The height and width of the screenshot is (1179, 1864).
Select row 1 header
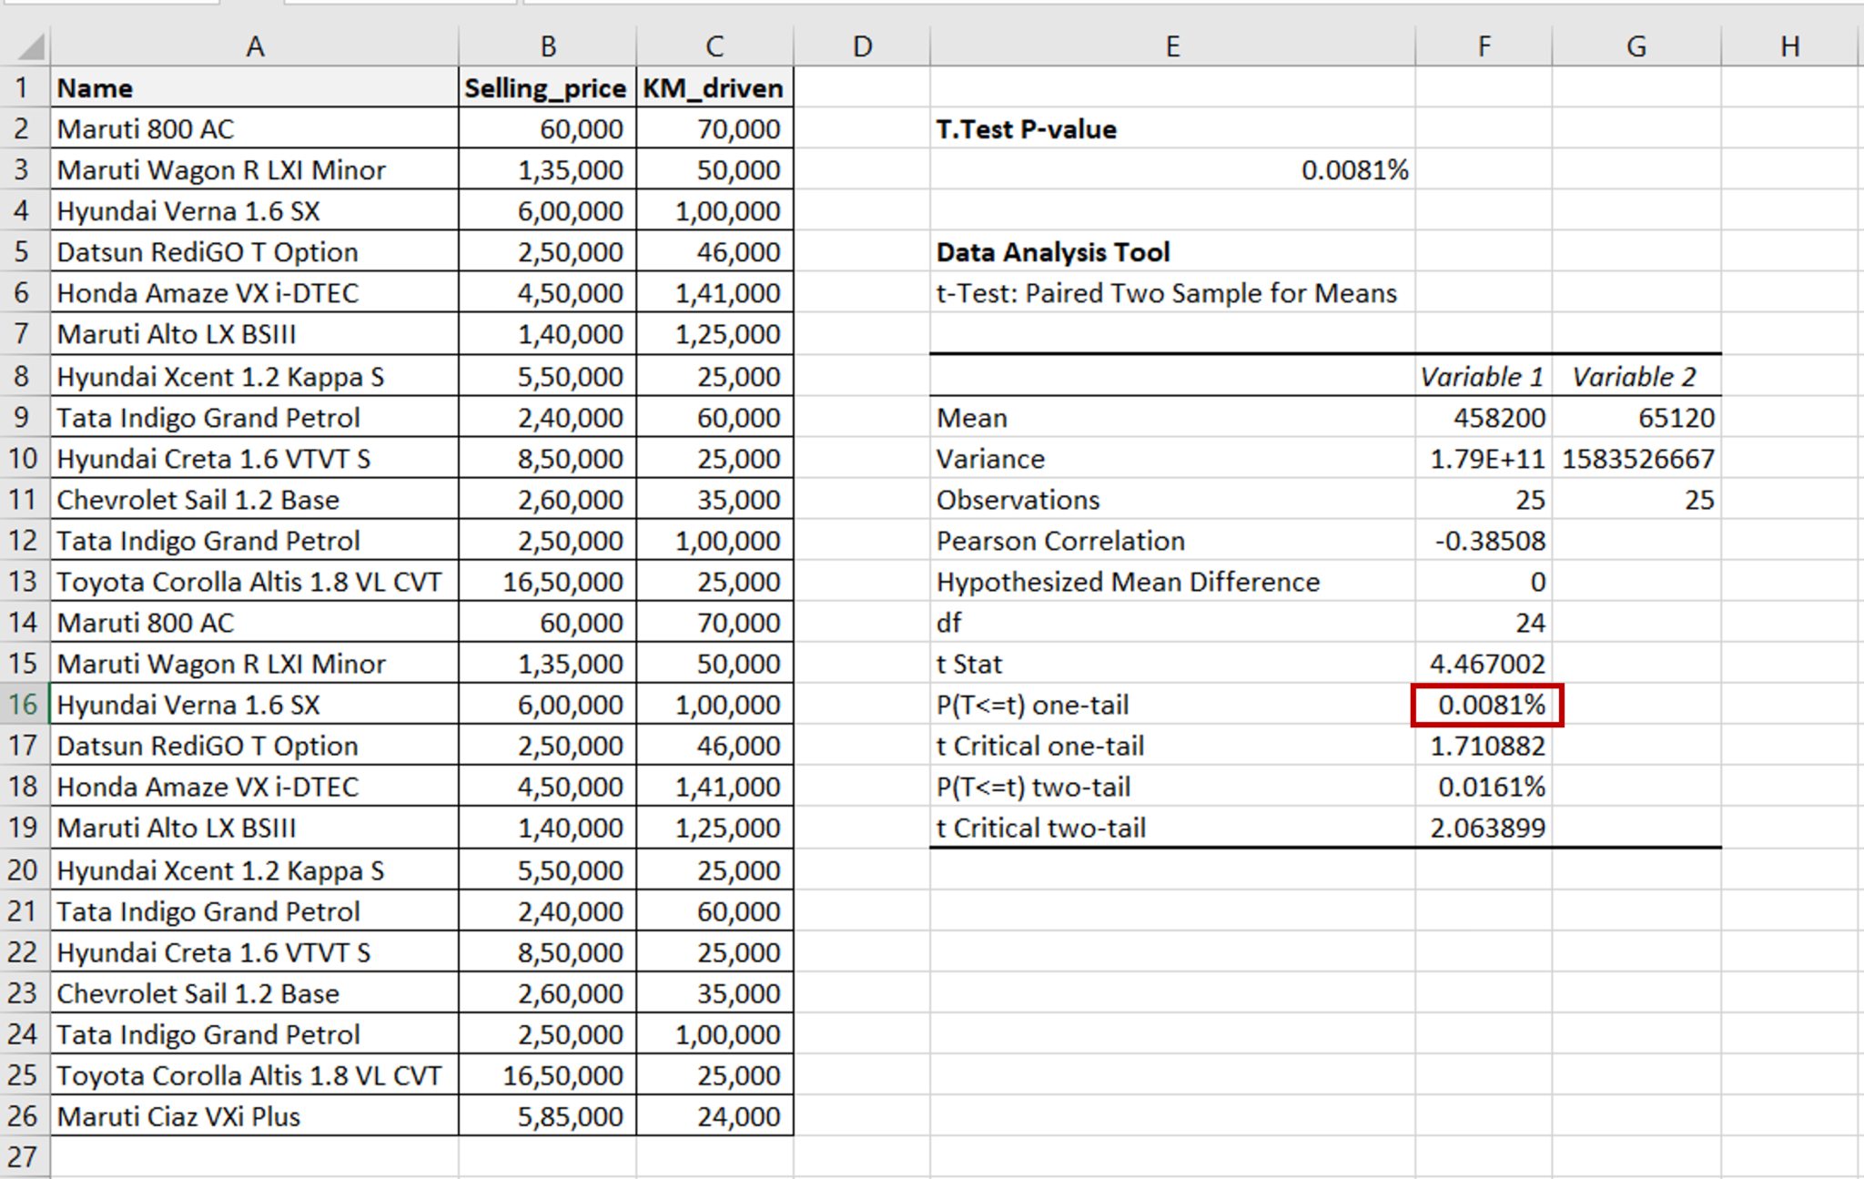click(25, 87)
